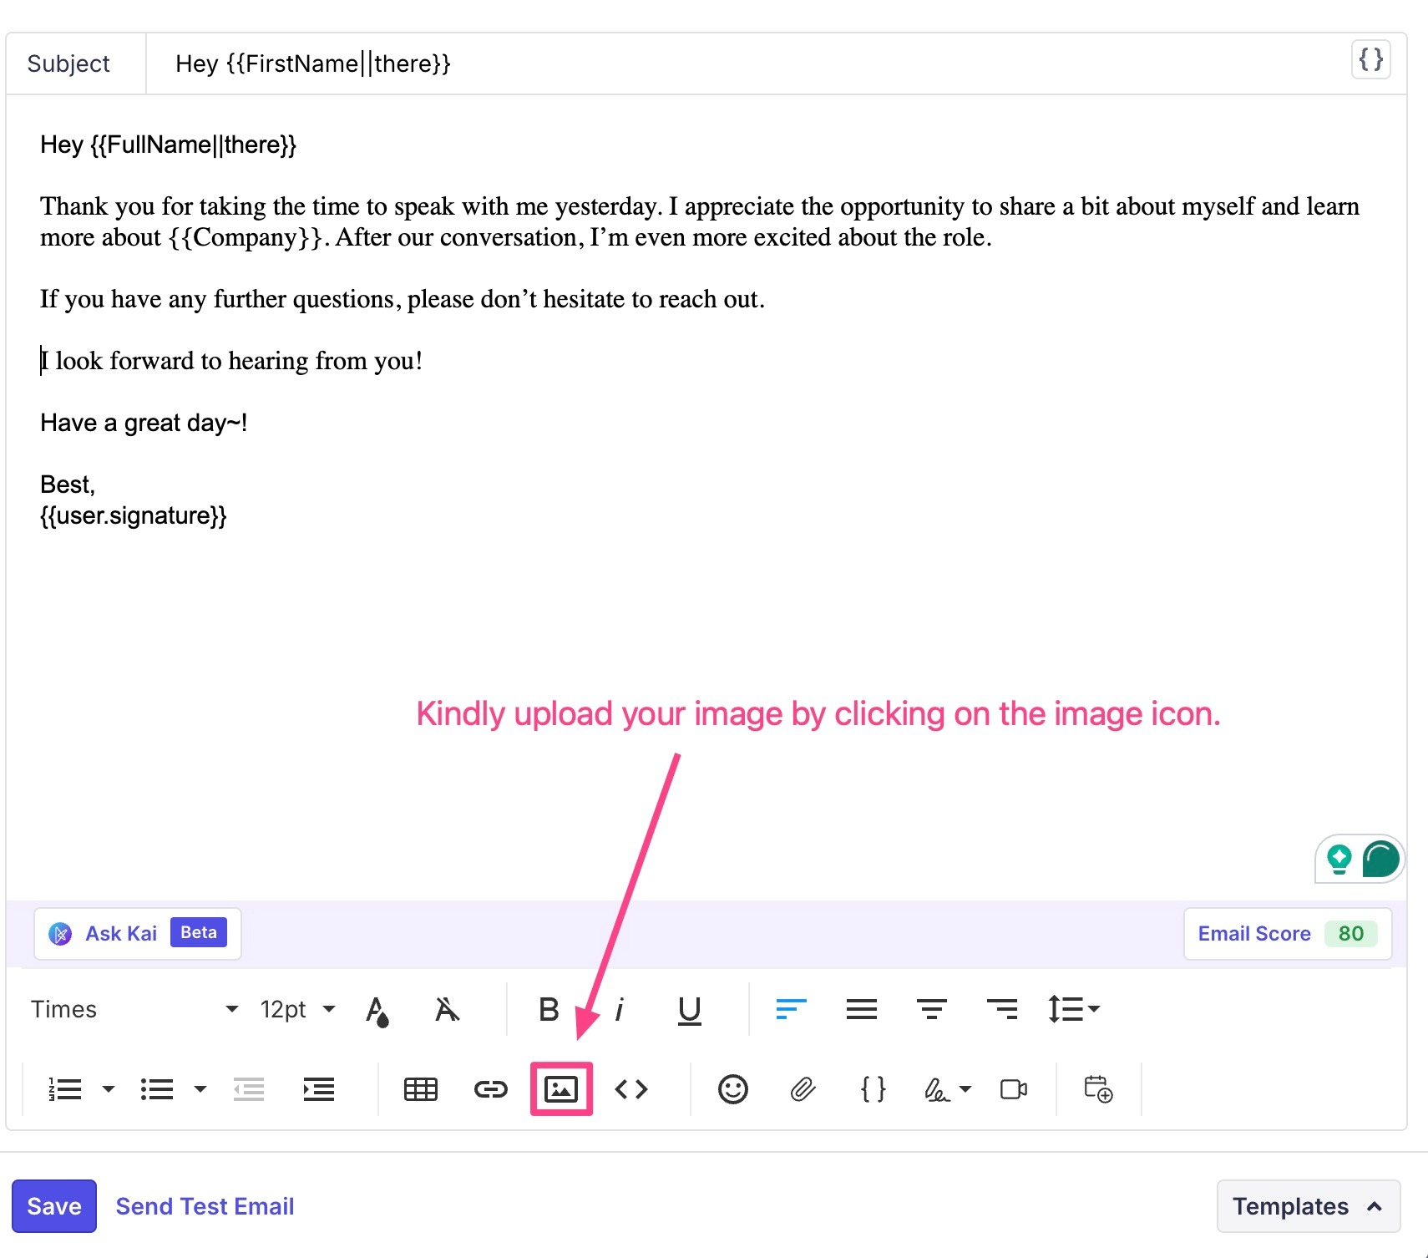Click the "Hey {{FullName||there}}" greeting line
The width and height of the screenshot is (1428, 1258).
point(169,145)
